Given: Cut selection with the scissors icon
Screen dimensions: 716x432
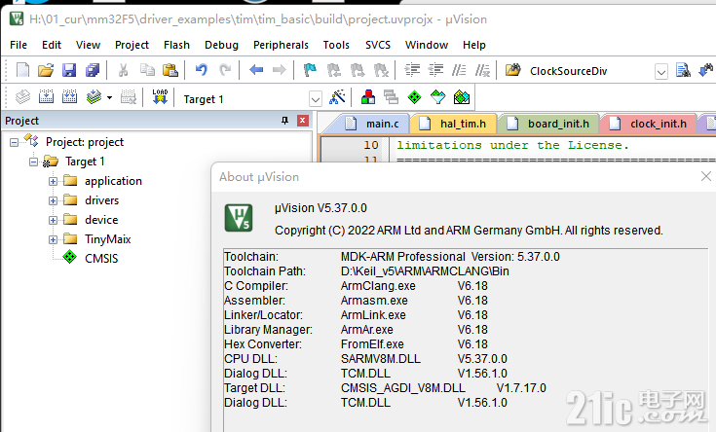Looking at the screenshot, I should click(x=123, y=70).
